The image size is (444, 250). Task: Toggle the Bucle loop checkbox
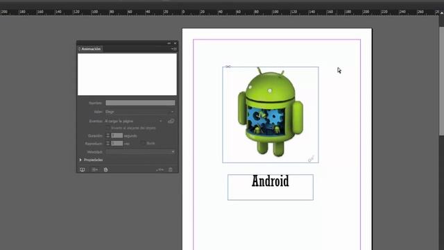pyautogui.click(x=144, y=144)
